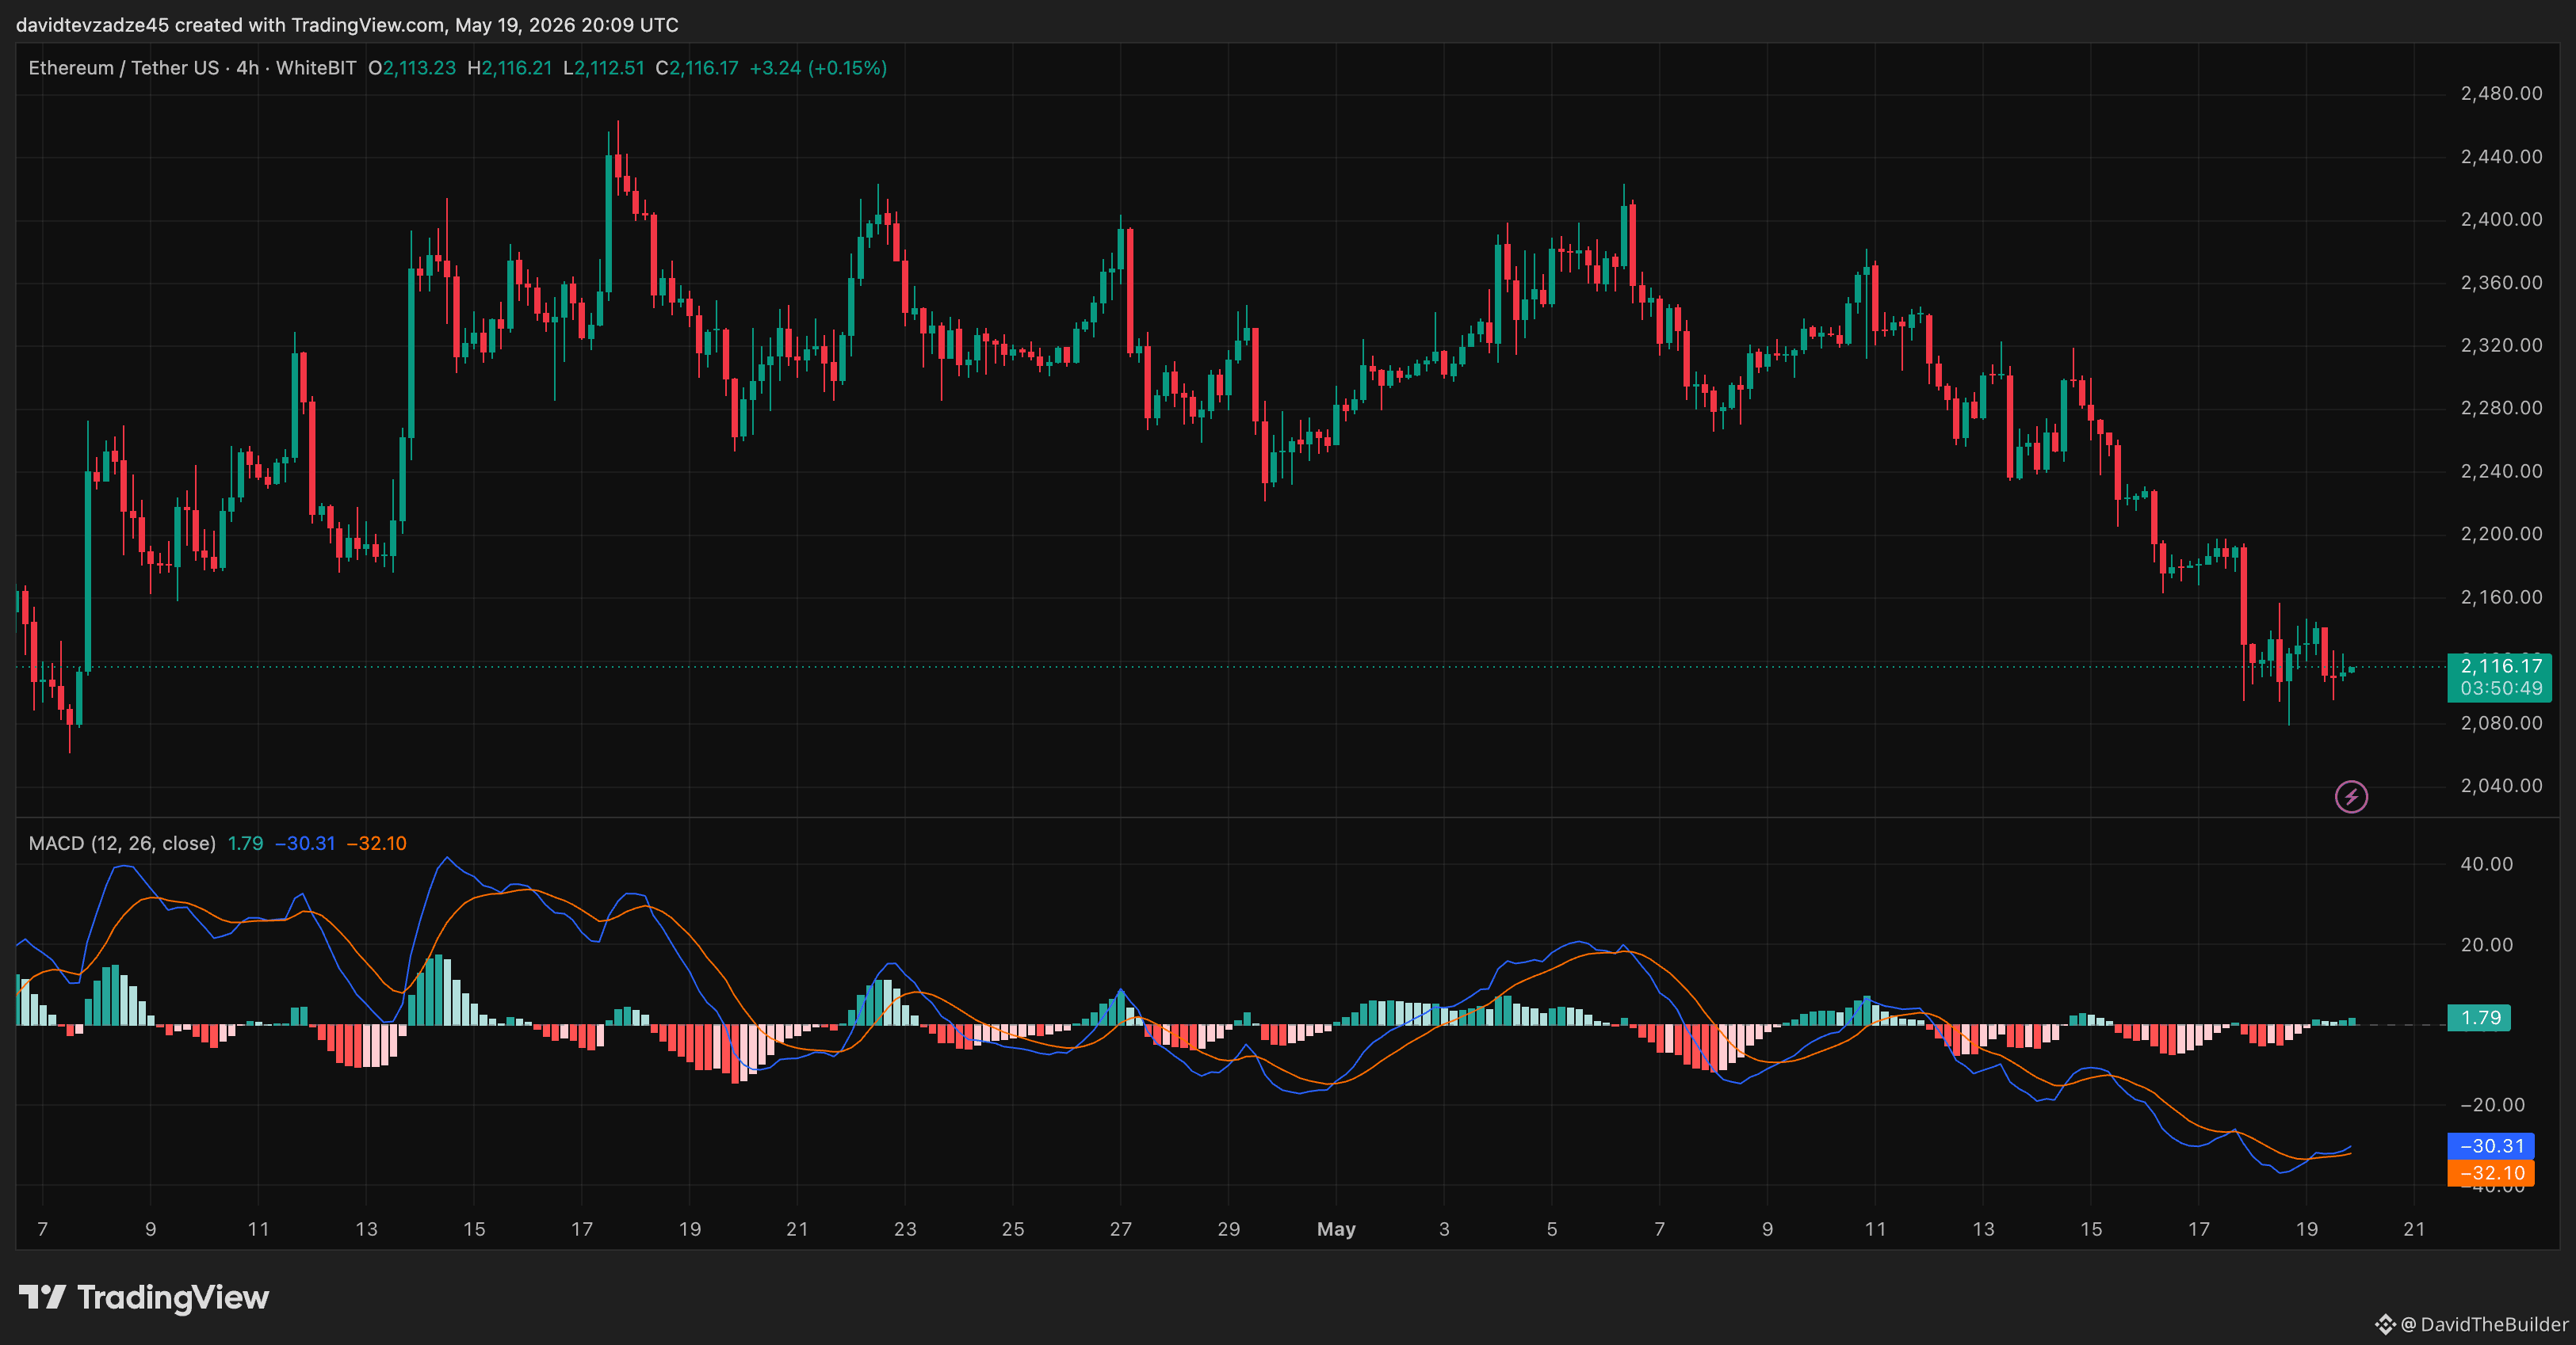The image size is (2576, 1345).
Task: Click the 20.00 MACD axis label
Action: tap(2486, 945)
